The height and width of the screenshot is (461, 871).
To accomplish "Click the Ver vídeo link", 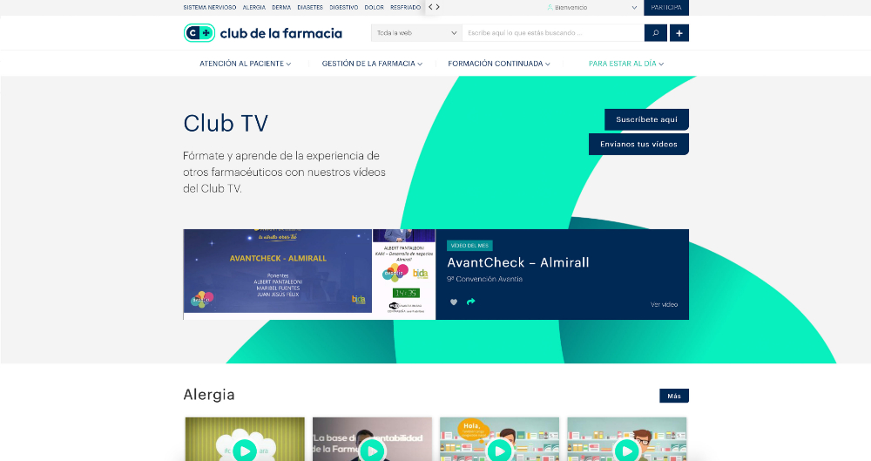I will 664,304.
